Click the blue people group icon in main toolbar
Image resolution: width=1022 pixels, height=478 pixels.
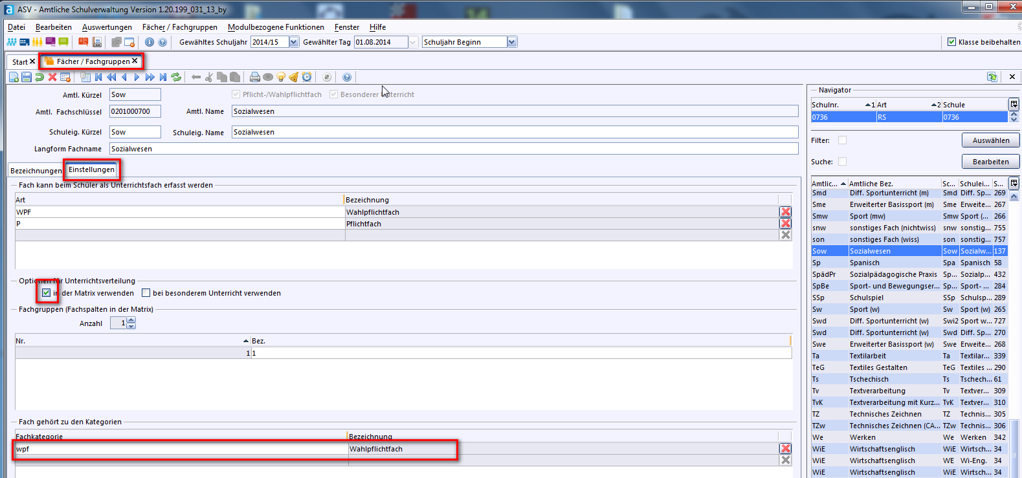coord(12,42)
